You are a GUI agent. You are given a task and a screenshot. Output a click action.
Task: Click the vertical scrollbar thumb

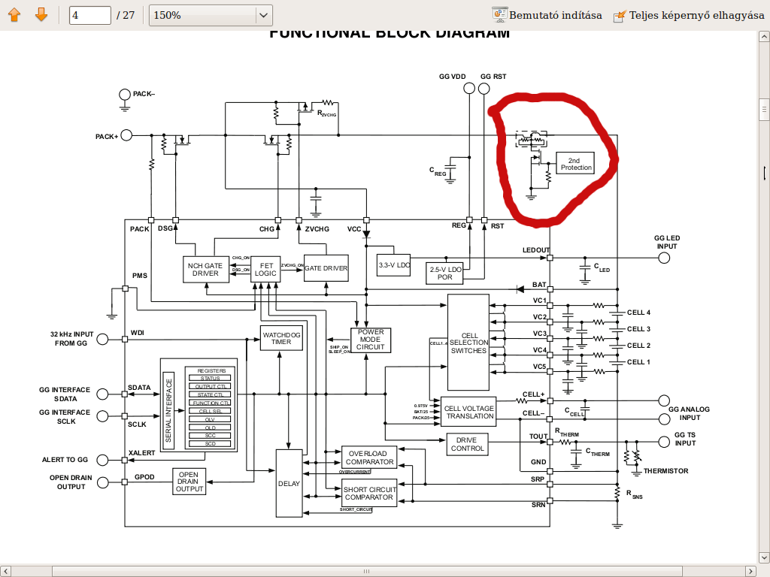(x=764, y=110)
